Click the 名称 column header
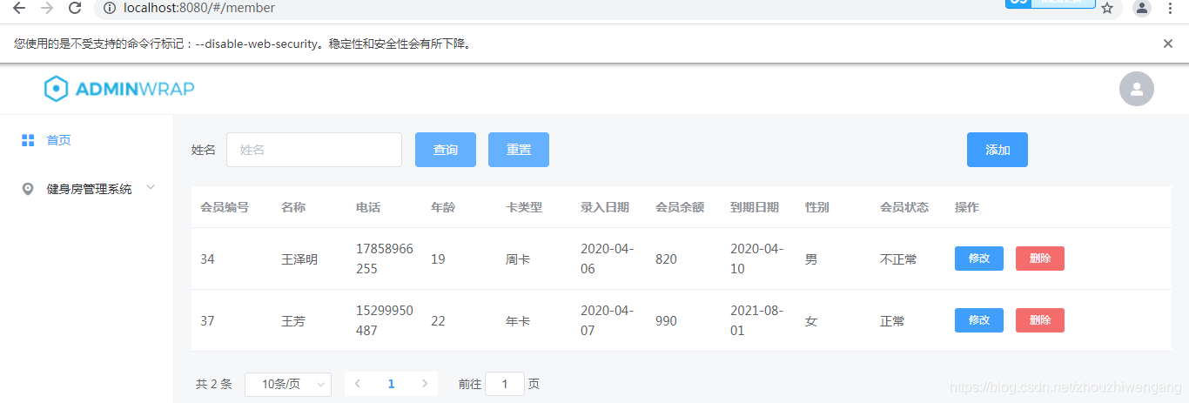This screenshot has width=1189, height=403. 293,207
